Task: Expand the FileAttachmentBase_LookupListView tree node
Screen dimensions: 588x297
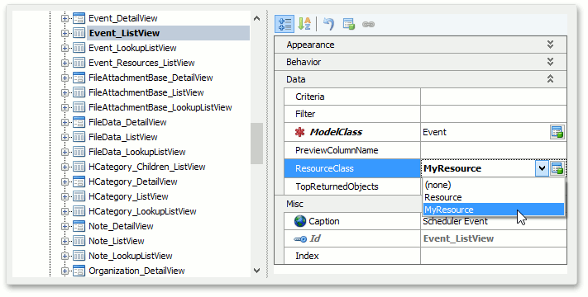Action: 65,108
